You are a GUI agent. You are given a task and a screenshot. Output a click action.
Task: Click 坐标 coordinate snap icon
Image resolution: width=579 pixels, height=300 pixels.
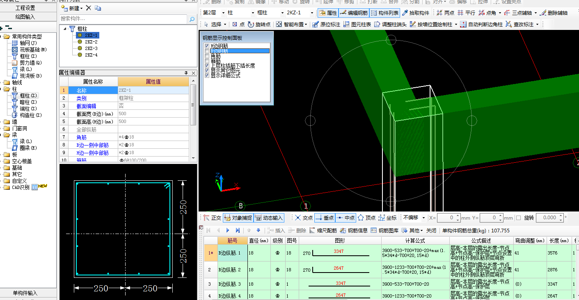pyautogui.click(x=387, y=218)
